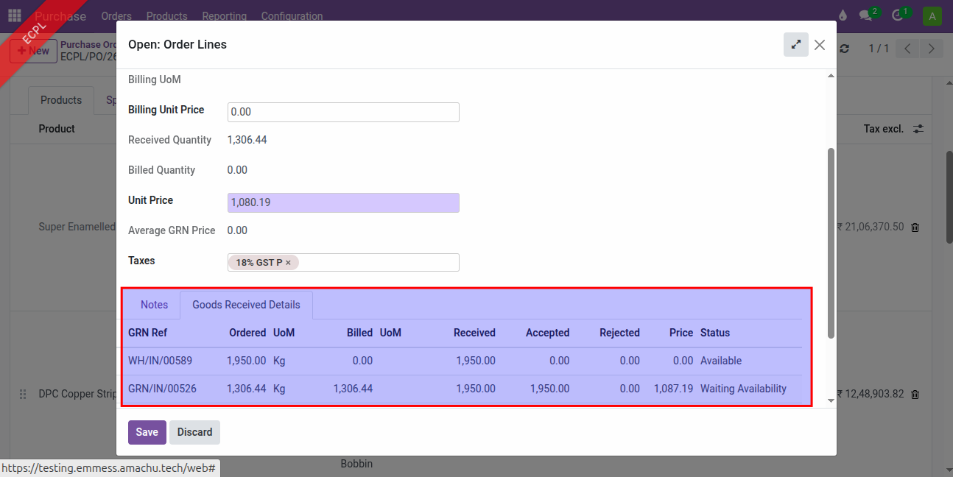Open the conversations messages icon
953x477 pixels.
pos(866,15)
